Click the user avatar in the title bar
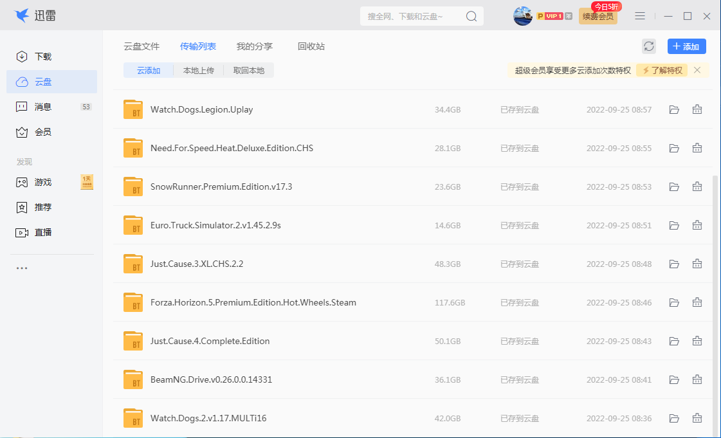 523,15
